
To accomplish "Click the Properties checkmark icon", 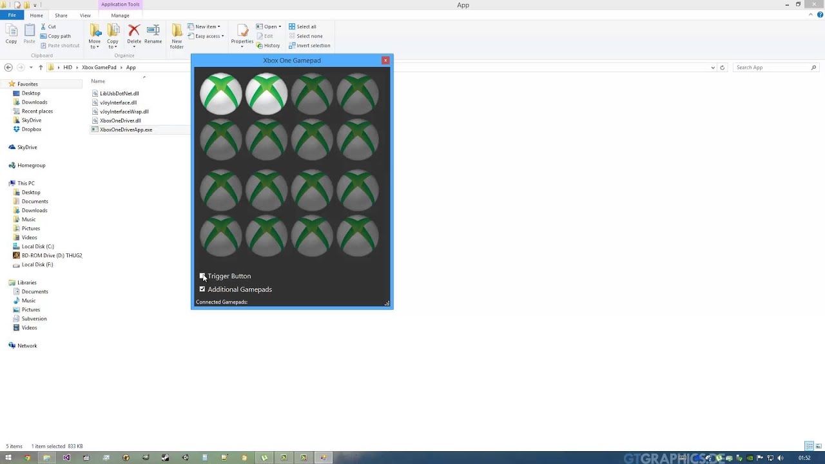I will tap(242, 30).
